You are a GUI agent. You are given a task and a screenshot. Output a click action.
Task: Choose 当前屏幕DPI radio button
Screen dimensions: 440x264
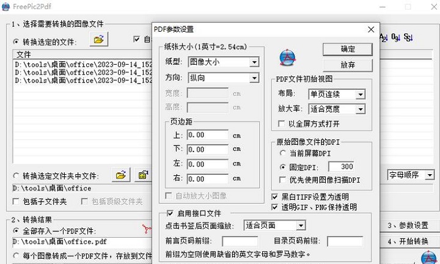(282, 153)
